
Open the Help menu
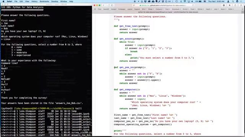[x=71, y=2]
